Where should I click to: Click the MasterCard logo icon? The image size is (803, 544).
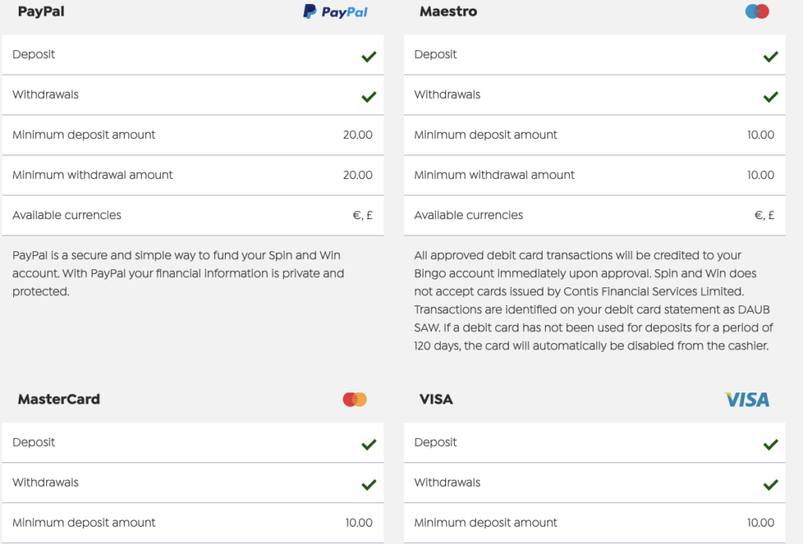click(355, 400)
